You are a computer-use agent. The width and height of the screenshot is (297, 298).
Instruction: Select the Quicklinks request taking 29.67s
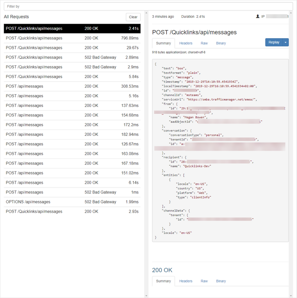(x=72, y=48)
